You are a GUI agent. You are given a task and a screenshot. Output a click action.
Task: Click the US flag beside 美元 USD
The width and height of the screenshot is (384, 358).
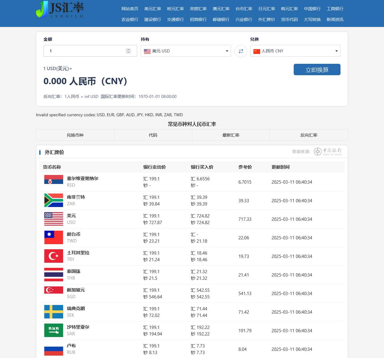pos(147,51)
